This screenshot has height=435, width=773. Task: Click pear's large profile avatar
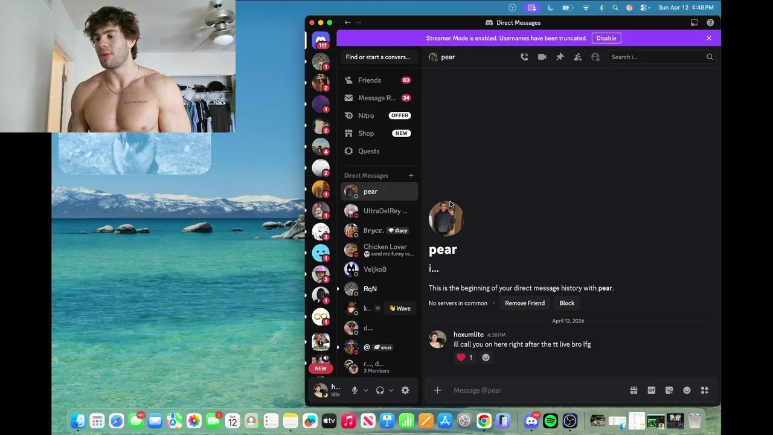click(446, 219)
